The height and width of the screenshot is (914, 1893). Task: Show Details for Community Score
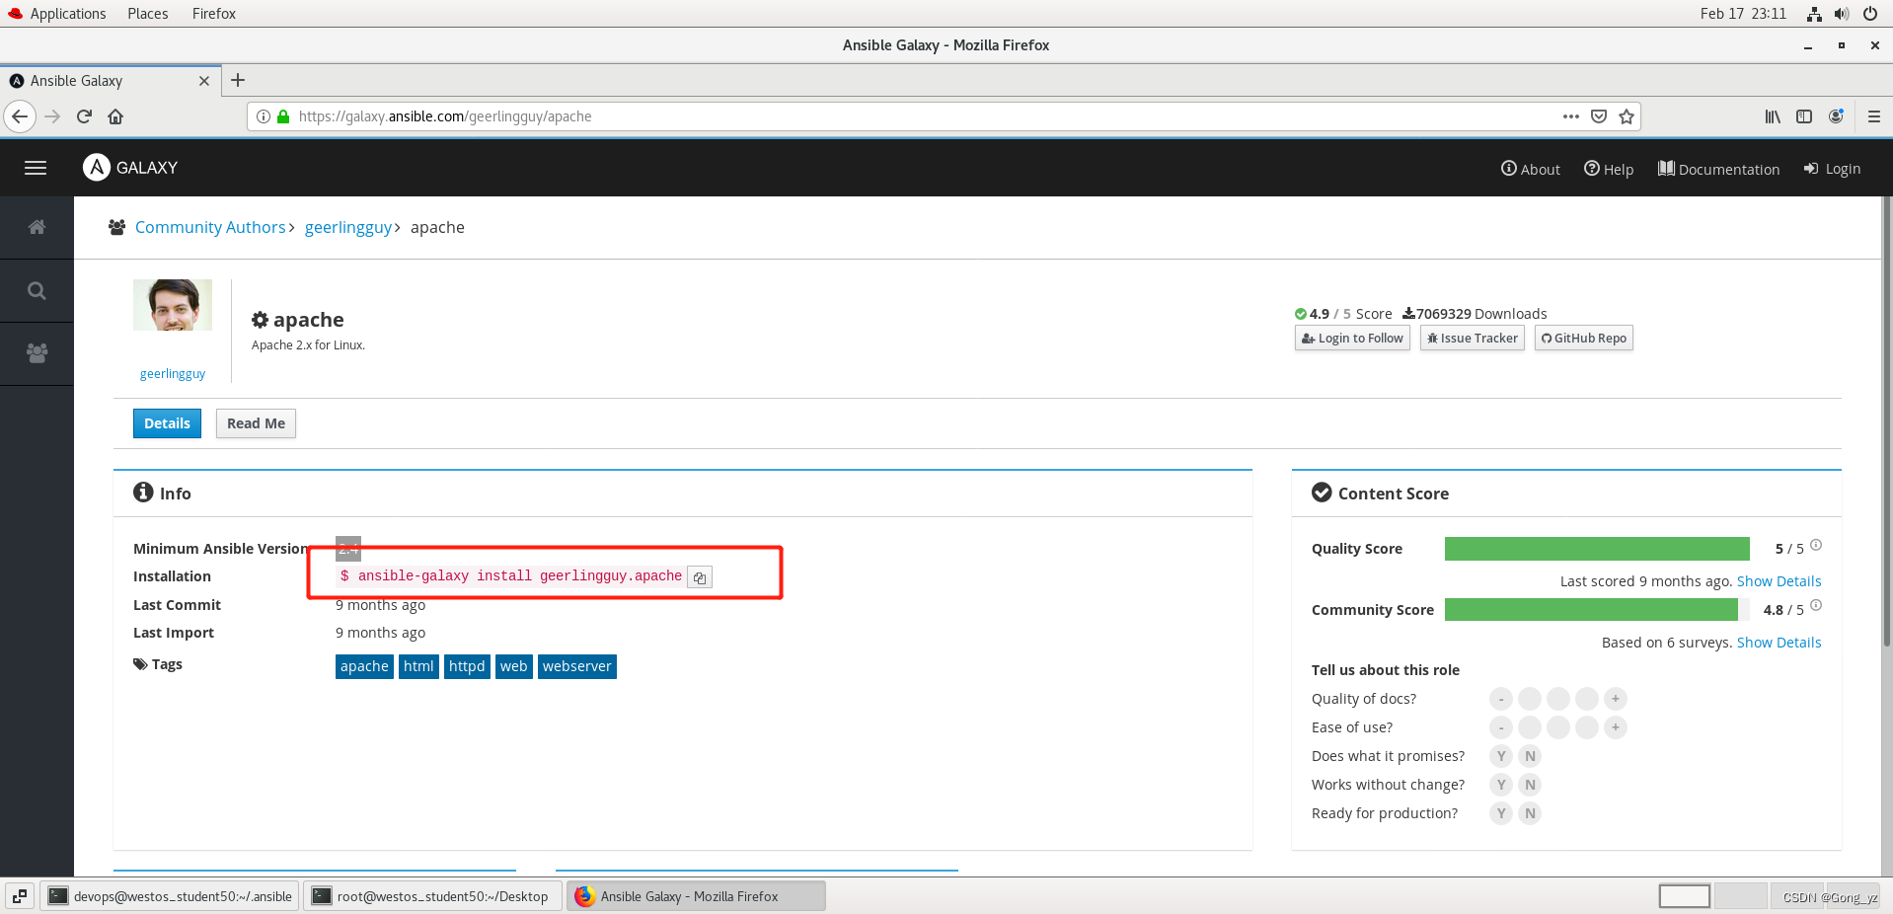1779,643
